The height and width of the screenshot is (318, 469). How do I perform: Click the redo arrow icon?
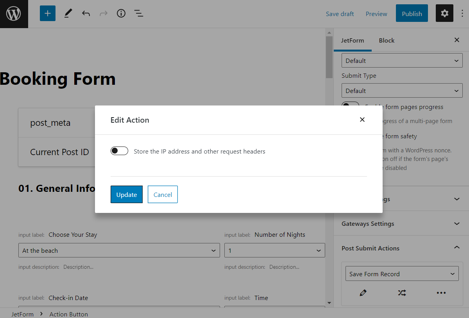pyautogui.click(x=103, y=13)
